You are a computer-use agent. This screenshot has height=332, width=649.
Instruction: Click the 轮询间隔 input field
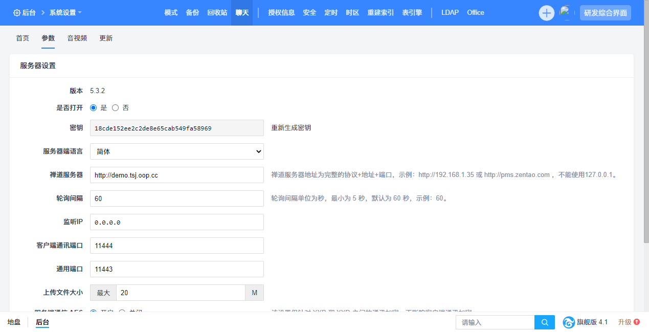pos(176,198)
